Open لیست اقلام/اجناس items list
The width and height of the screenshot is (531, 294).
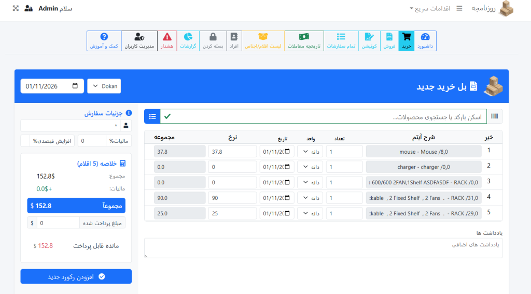(263, 41)
